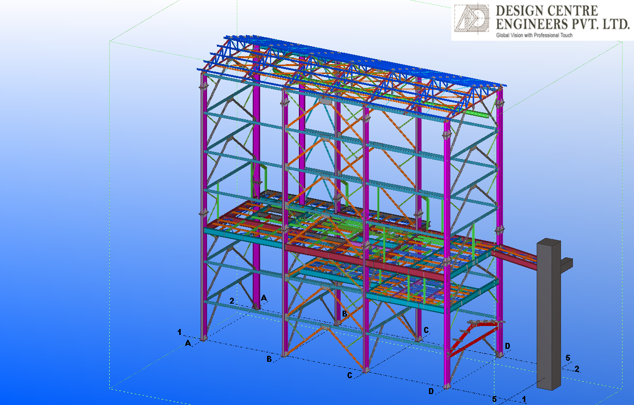
Task: Select the front-left magenta column at grid A-1
Action: point(204,209)
